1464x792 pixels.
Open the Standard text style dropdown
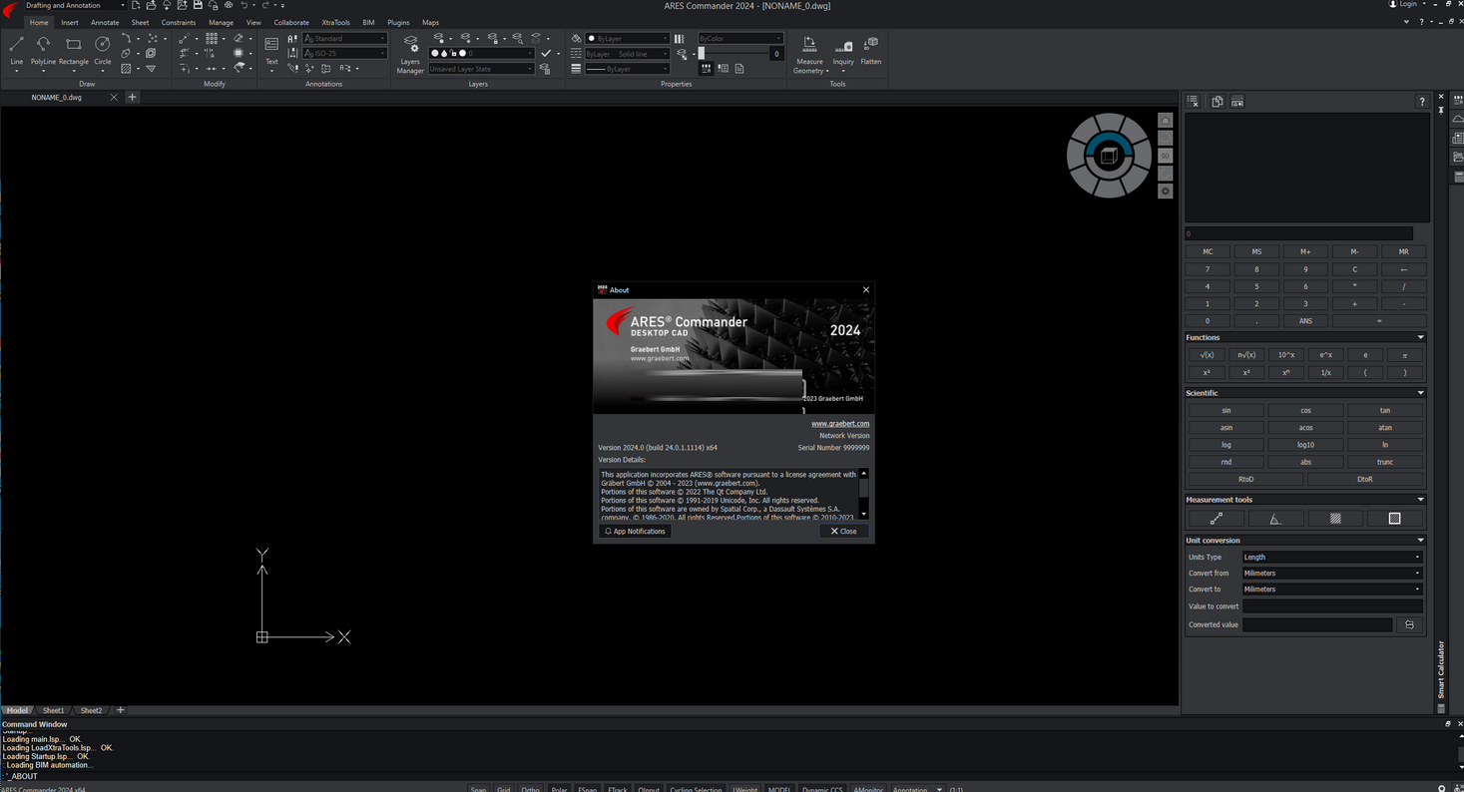[x=345, y=38]
